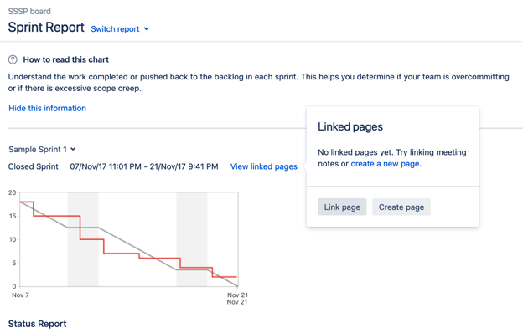Click the Nov 7 axis label

click(20, 295)
